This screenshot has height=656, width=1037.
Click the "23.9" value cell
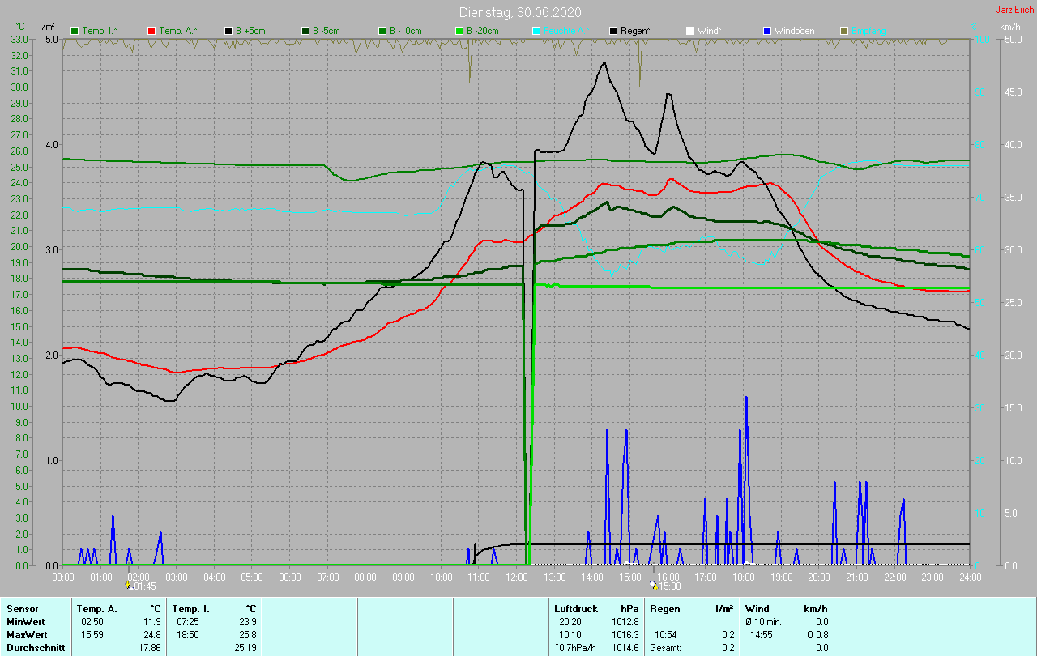pos(247,621)
